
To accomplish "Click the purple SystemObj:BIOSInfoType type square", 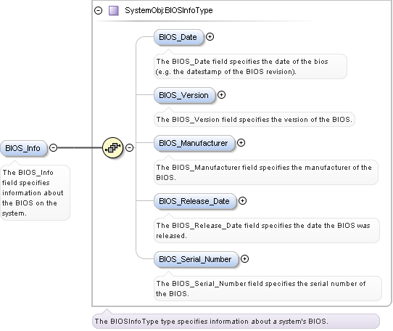I will (x=114, y=11).
